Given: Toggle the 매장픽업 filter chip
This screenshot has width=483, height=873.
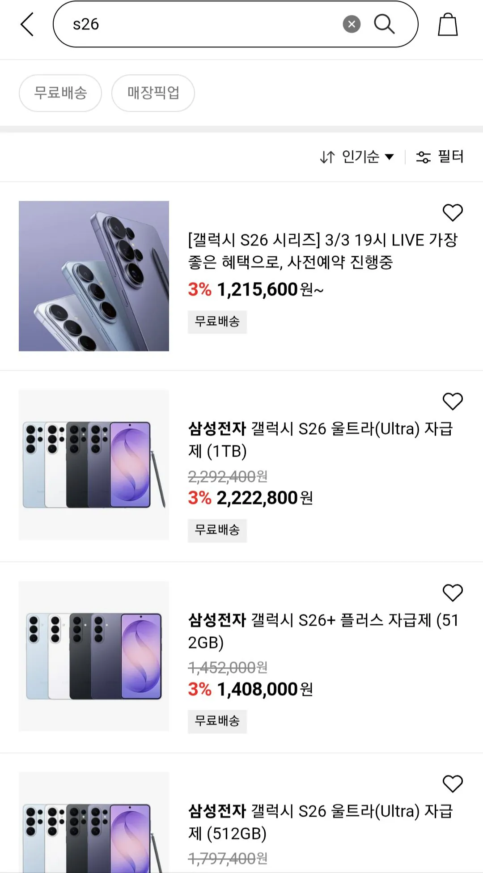Looking at the screenshot, I should [153, 93].
